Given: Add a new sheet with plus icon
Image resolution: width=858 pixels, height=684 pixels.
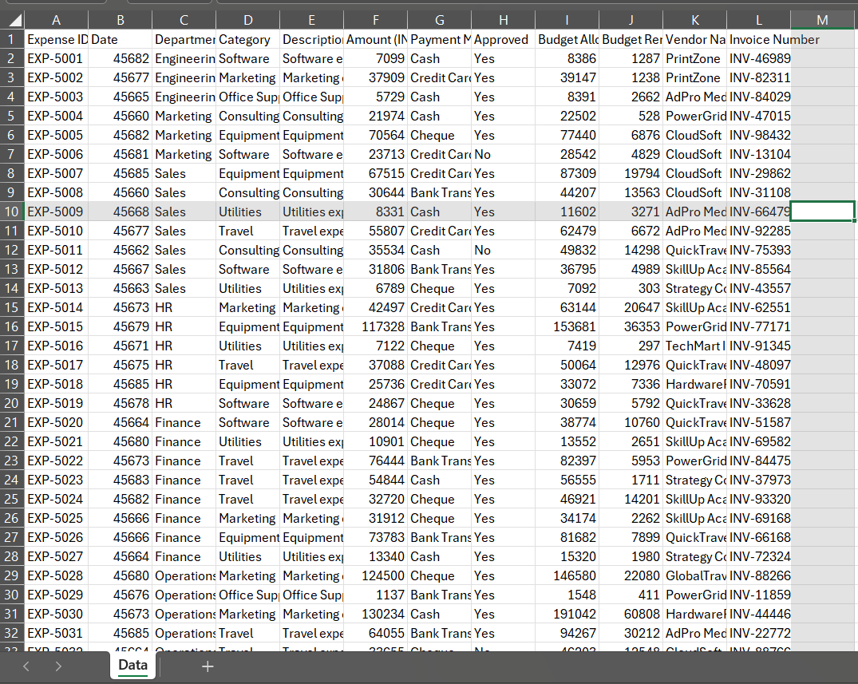Looking at the screenshot, I should tap(208, 666).
